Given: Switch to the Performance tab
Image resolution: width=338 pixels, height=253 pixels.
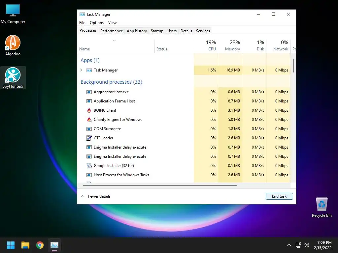Looking at the screenshot, I should click(112, 31).
